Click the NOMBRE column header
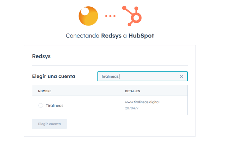The image size is (229, 145). tap(45, 91)
